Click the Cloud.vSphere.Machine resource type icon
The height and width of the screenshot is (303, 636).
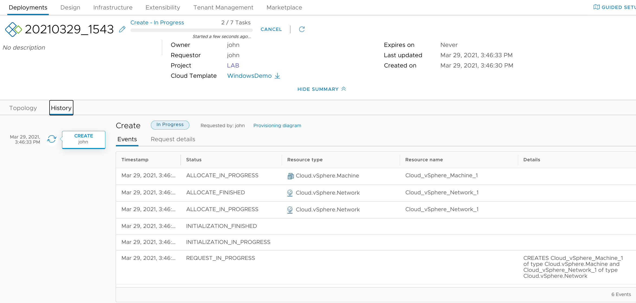tap(290, 176)
